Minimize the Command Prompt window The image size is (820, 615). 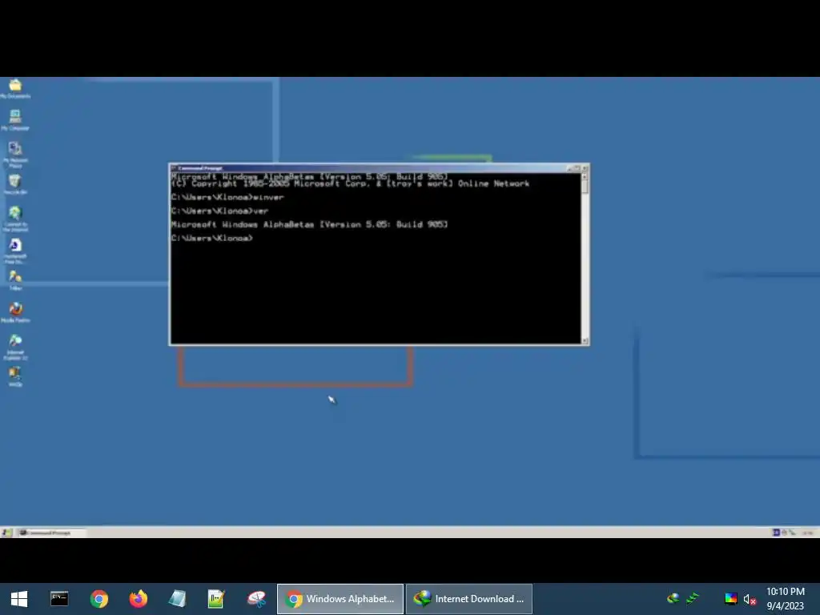click(570, 168)
